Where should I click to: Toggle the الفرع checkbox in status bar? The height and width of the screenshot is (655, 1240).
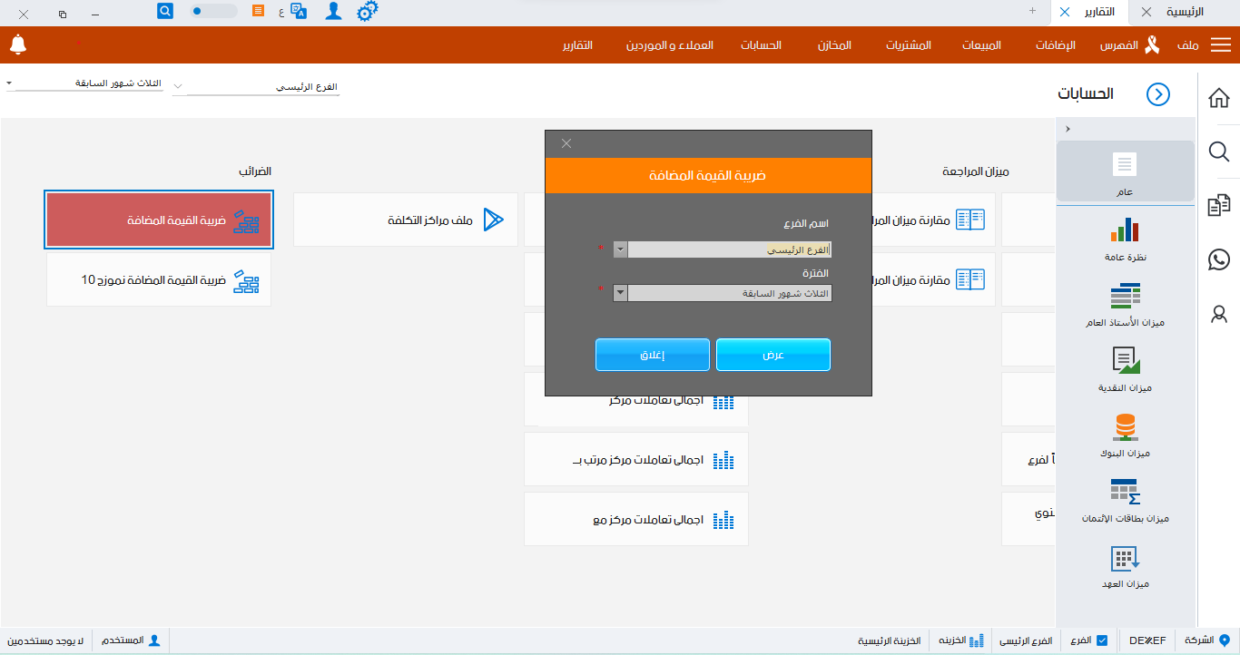pos(1102,640)
